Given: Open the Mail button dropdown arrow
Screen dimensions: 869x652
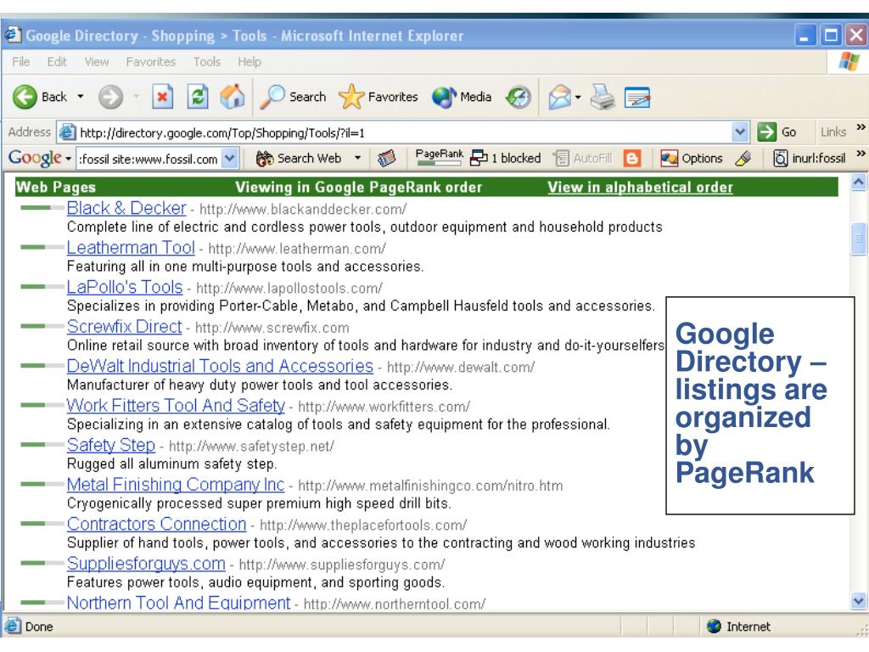Looking at the screenshot, I should [577, 97].
